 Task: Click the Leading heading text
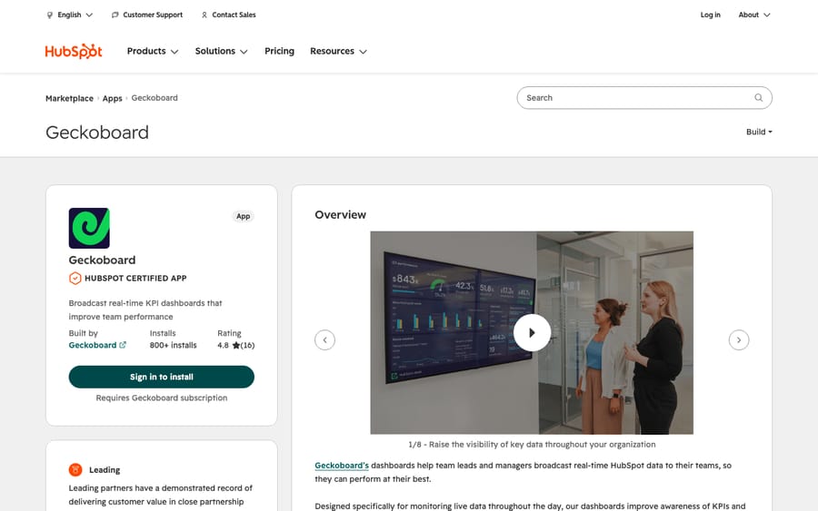105,470
